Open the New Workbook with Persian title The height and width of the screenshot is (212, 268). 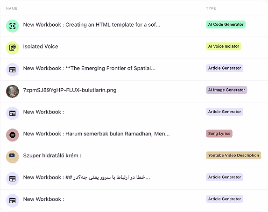pyautogui.click(x=87, y=177)
